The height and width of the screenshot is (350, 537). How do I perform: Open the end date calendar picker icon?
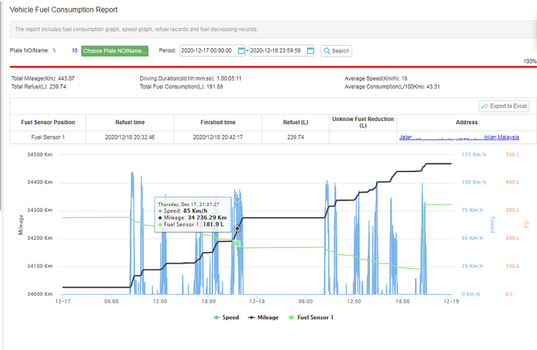click(x=310, y=50)
